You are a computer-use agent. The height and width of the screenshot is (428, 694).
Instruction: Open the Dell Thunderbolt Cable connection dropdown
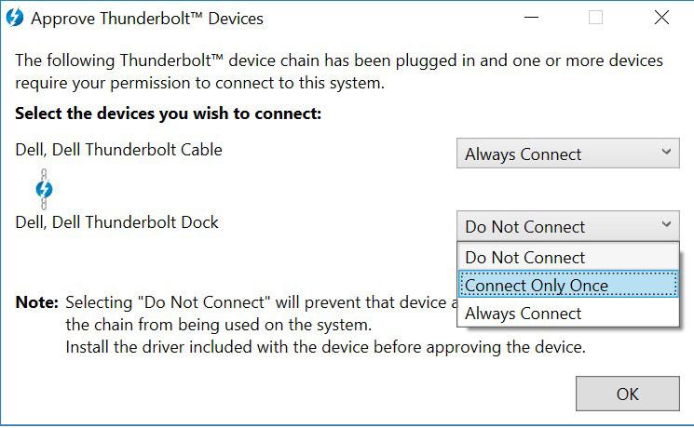[x=568, y=154]
